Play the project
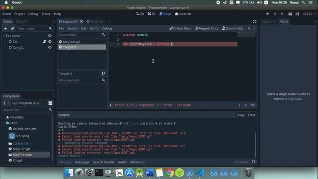The image size is (318, 179). (x=267, y=14)
